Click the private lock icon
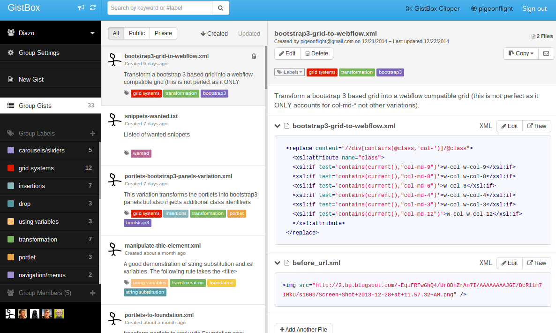 tap(254, 56)
